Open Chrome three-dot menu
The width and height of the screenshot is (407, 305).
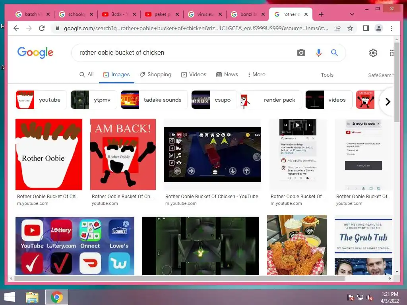(391, 28)
